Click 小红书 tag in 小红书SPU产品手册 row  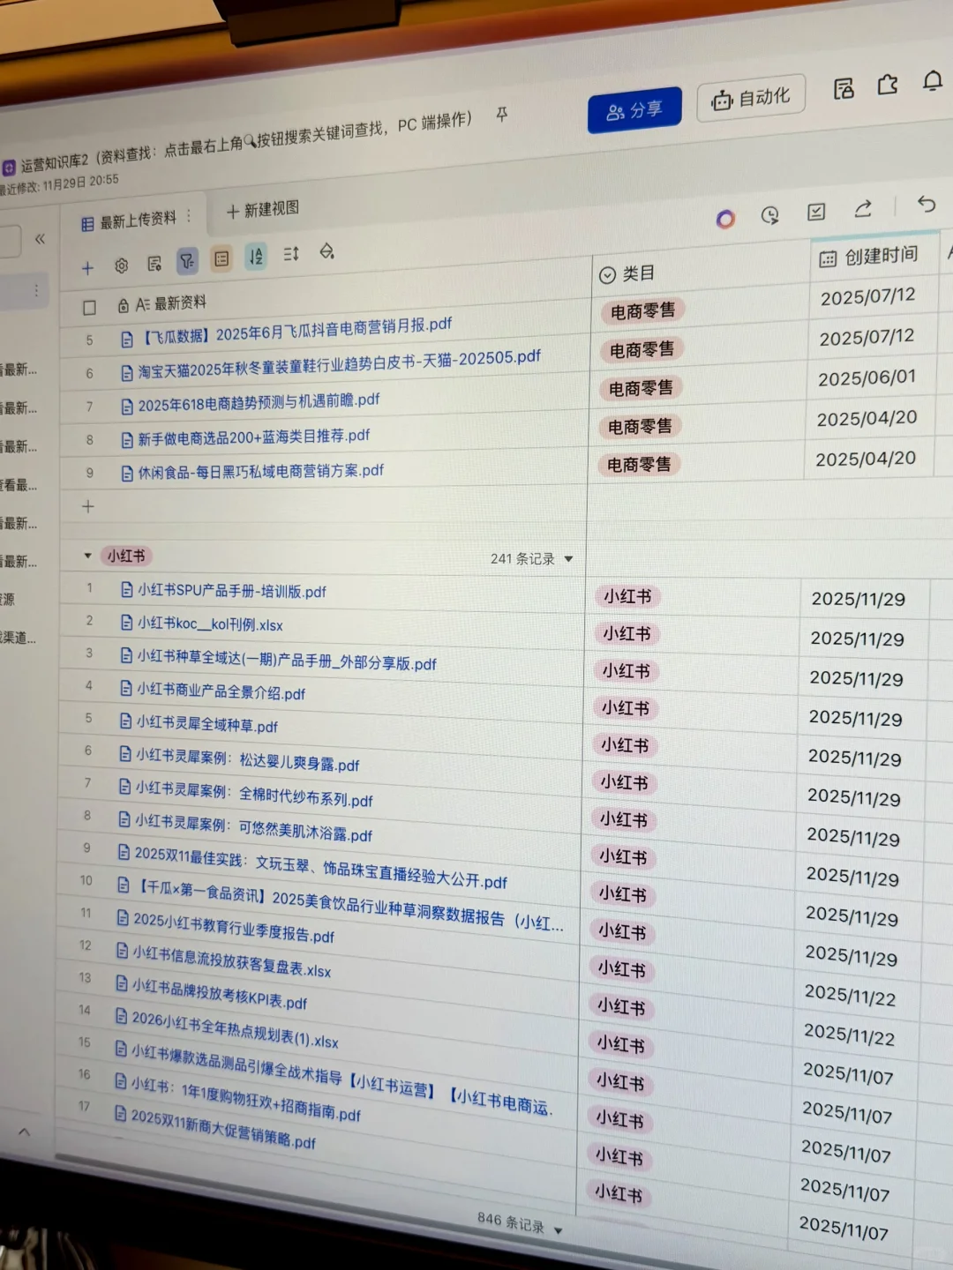pos(627,597)
